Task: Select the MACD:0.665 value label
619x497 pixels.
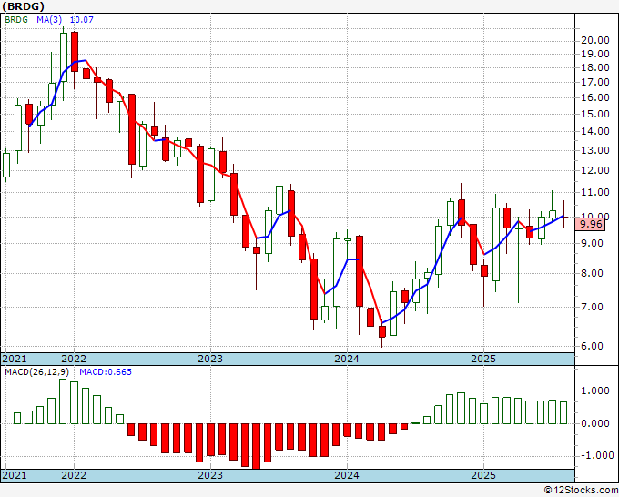Action: pos(106,372)
